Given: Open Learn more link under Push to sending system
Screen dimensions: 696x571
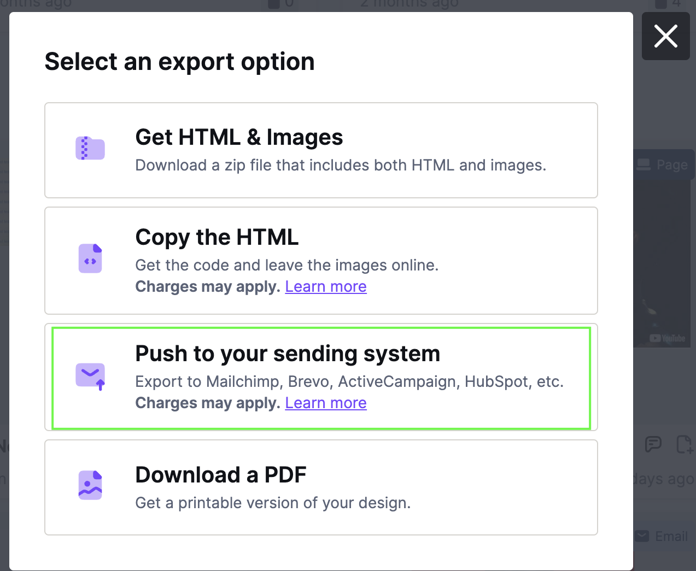Looking at the screenshot, I should pos(326,403).
